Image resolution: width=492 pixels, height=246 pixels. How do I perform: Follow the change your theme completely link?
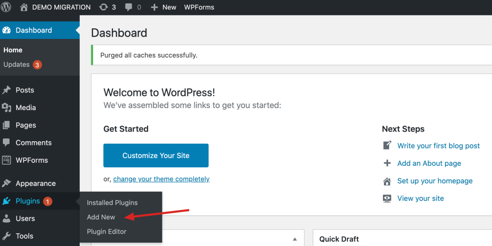(161, 179)
